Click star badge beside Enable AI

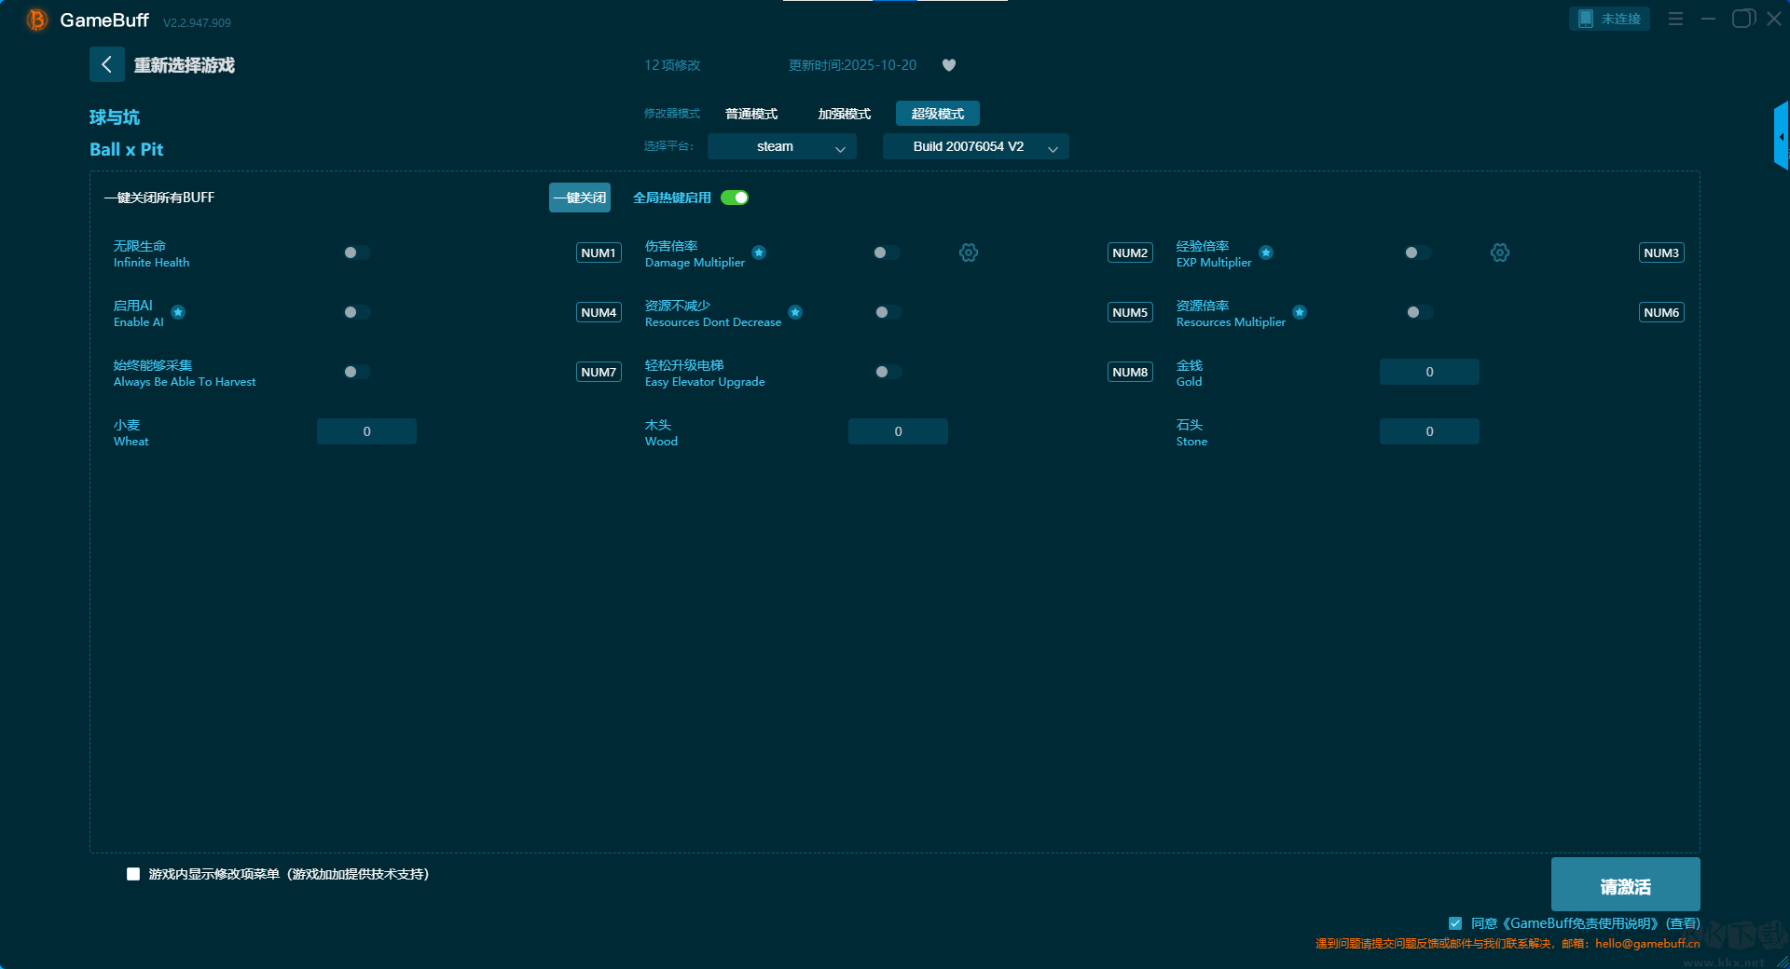tap(178, 312)
